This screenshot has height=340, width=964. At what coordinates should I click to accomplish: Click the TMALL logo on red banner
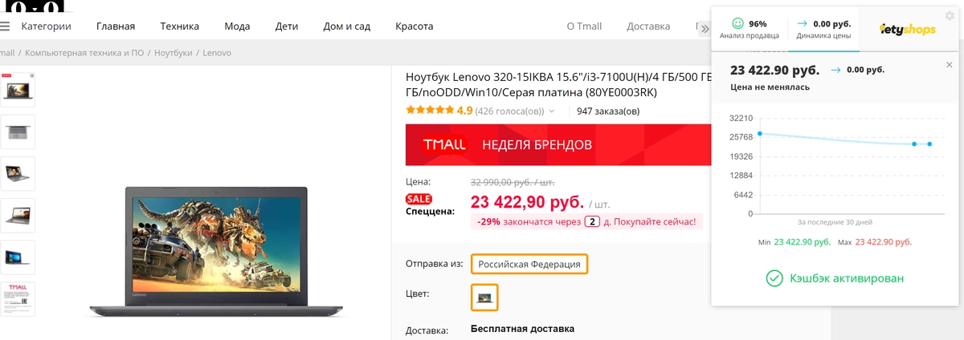pos(444,145)
